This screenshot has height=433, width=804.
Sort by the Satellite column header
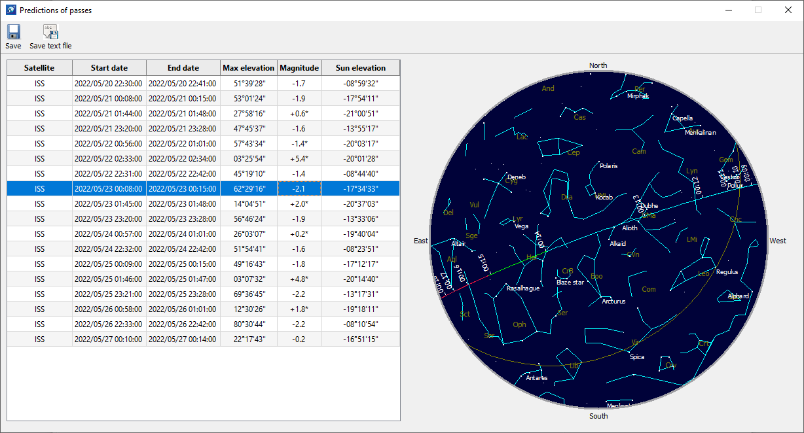pyautogui.click(x=39, y=68)
